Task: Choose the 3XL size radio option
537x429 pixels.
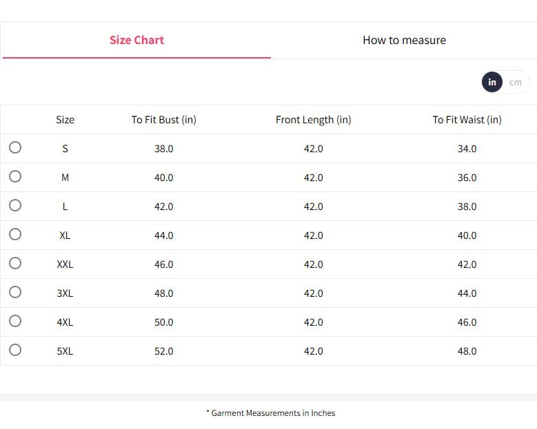Action: [x=15, y=292]
